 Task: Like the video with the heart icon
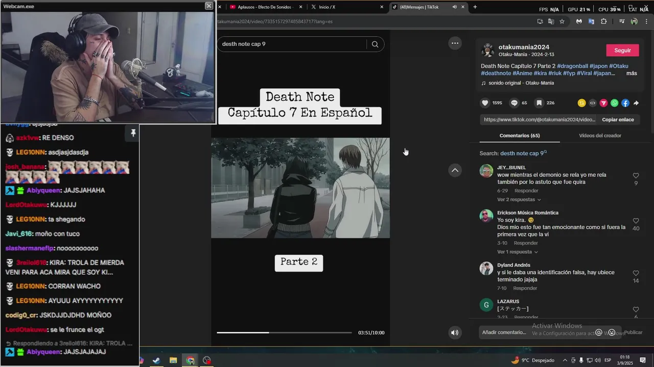click(485, 103)
